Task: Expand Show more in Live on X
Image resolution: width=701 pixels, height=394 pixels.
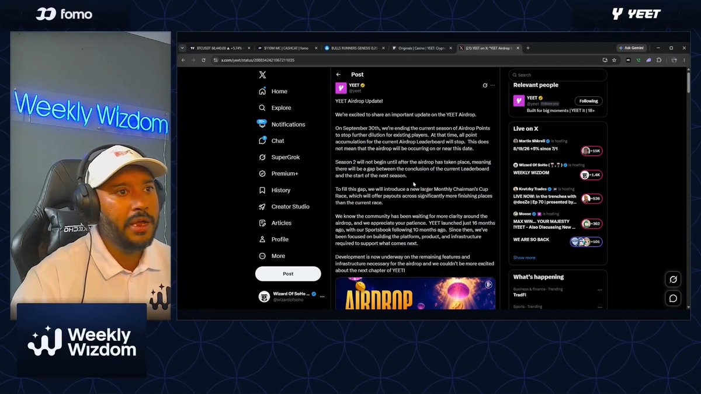Action: (x=524, y=257)
